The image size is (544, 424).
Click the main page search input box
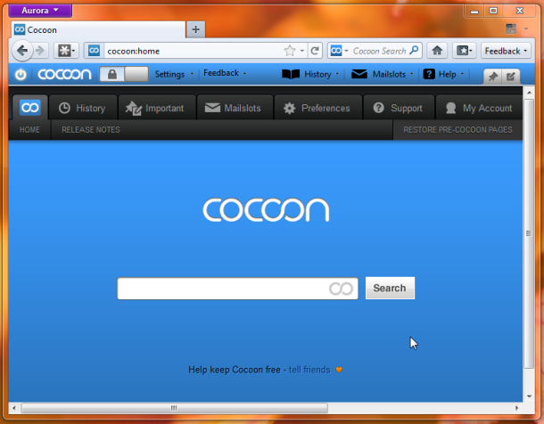(x=237, y=289)
